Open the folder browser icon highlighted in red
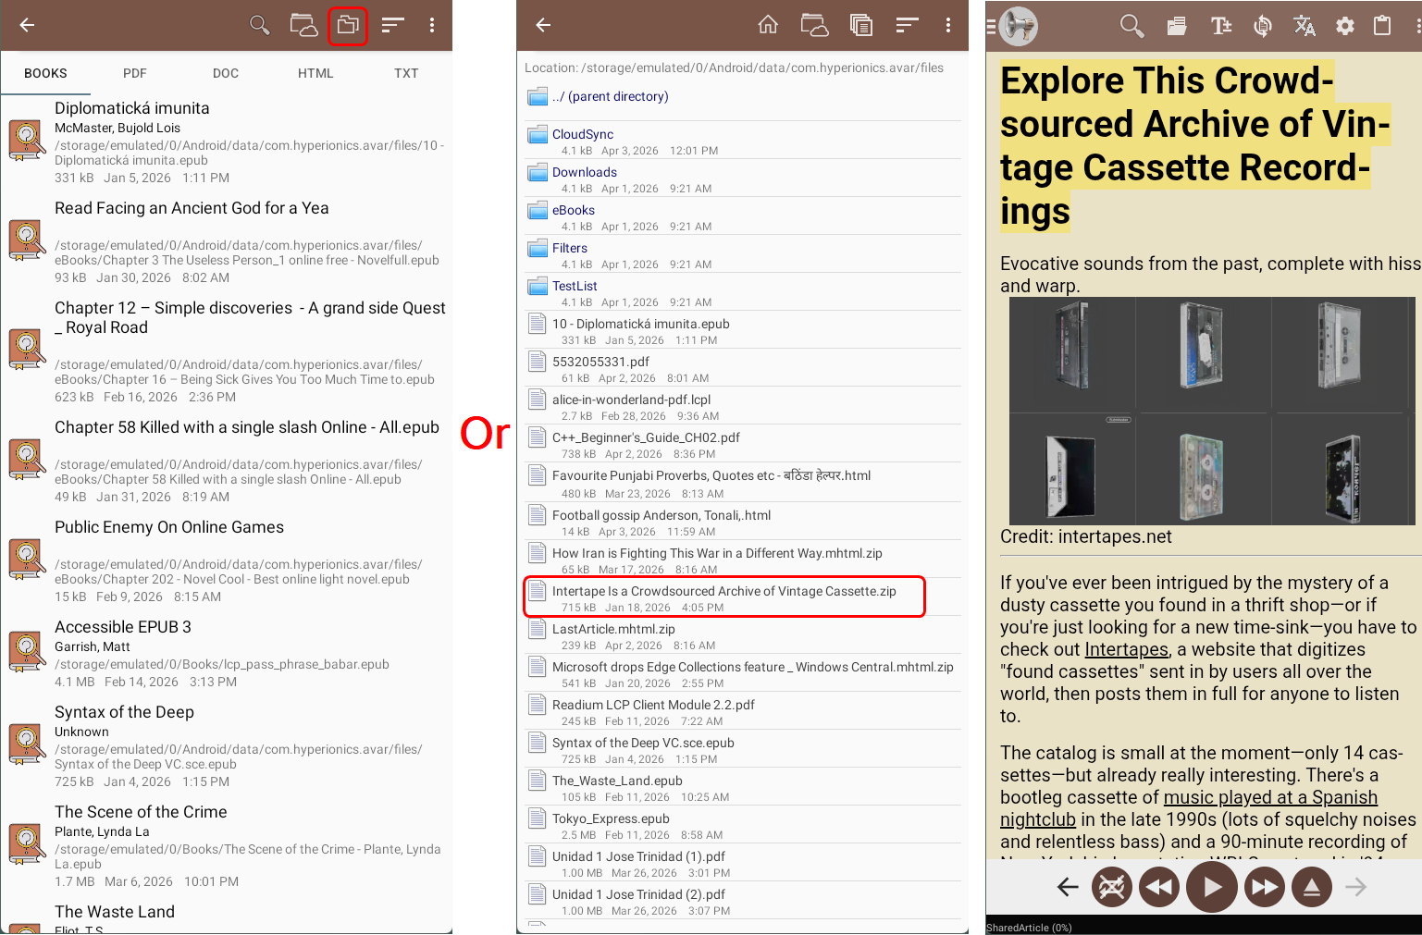 click(348, 25)
